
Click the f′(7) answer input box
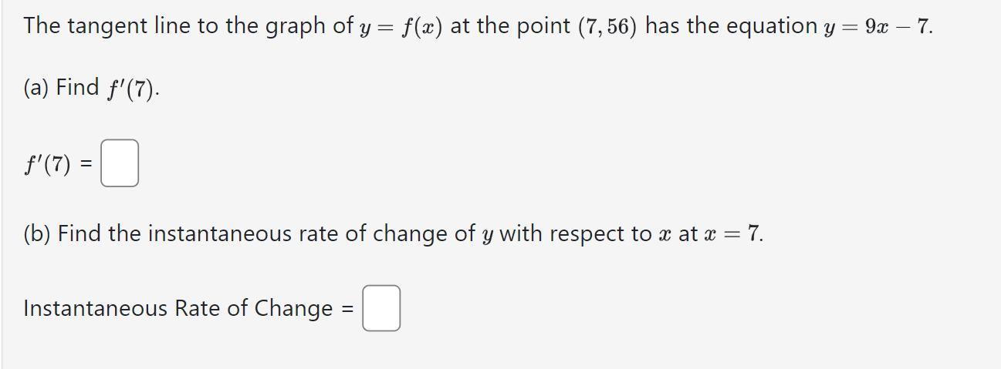120,163
